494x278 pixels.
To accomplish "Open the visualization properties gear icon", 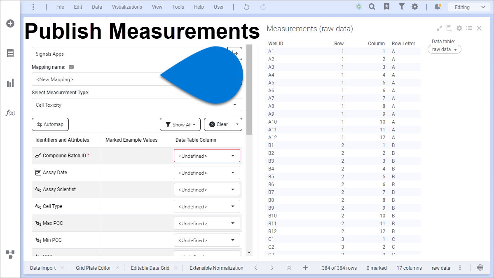I will 459,28.
